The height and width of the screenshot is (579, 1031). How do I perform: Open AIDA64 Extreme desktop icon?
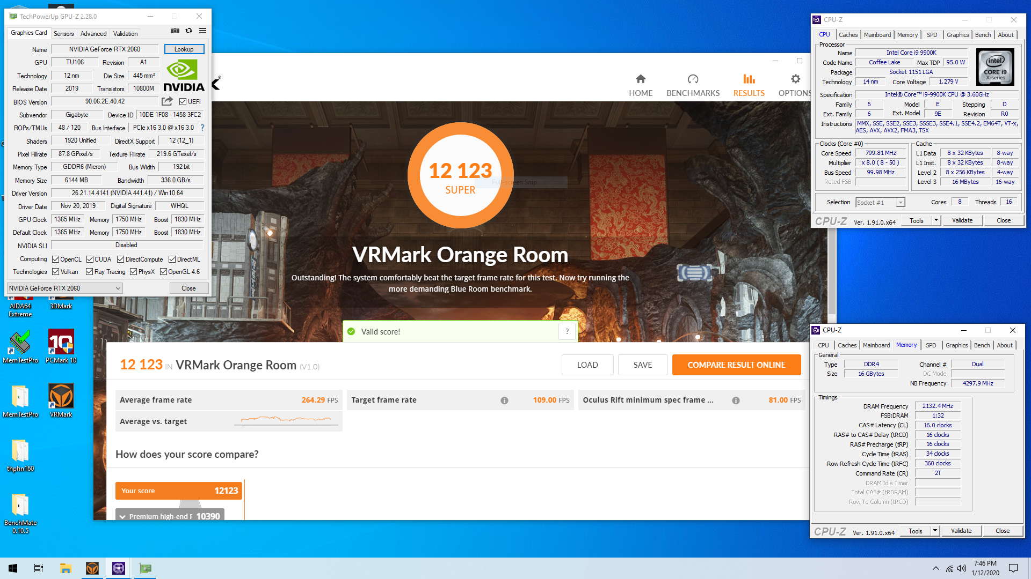[20, 306]
